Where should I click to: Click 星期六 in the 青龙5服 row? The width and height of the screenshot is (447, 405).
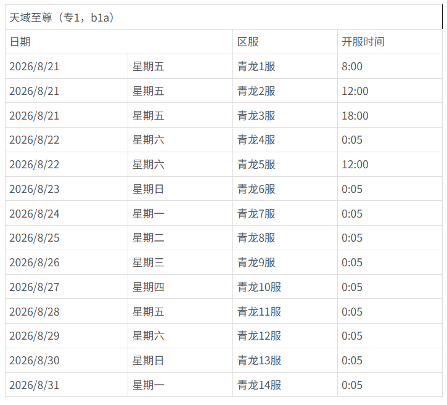coord(148,165)
